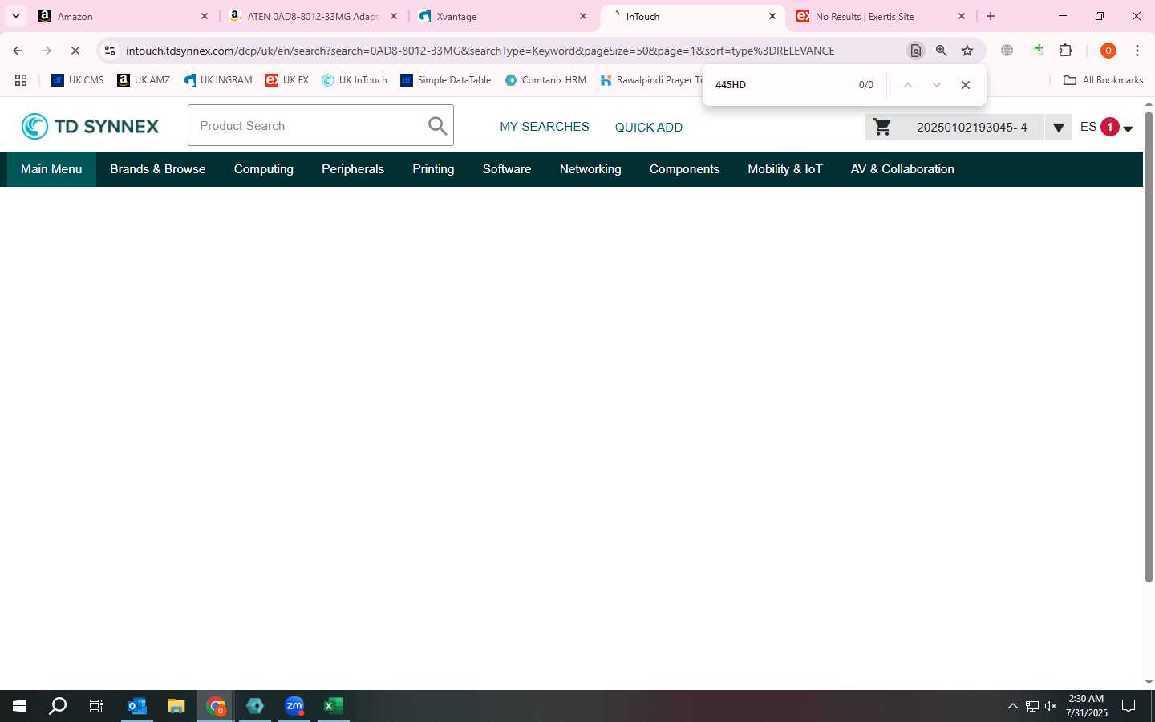Open the tab search dropdown

tap(15, 16)
